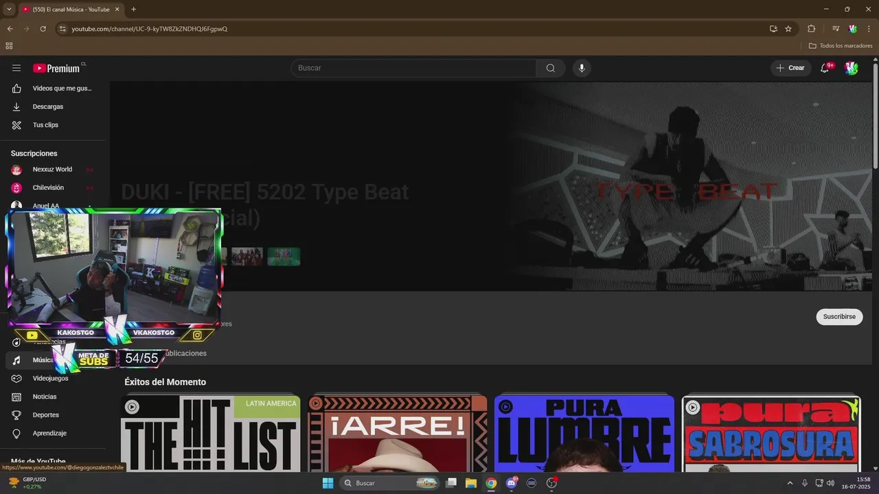879x494 pixels.
Task: Click the address bar URL
Action: tap(150, 29)
